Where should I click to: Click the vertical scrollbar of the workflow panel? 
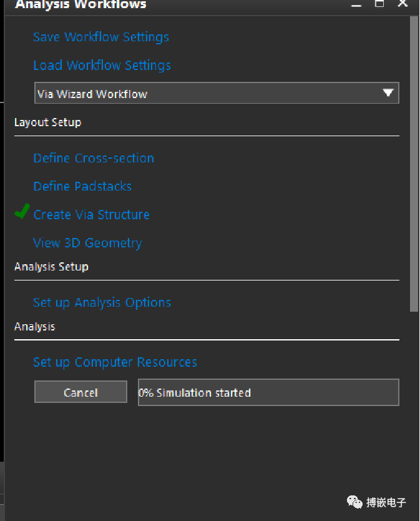[414, 164]
